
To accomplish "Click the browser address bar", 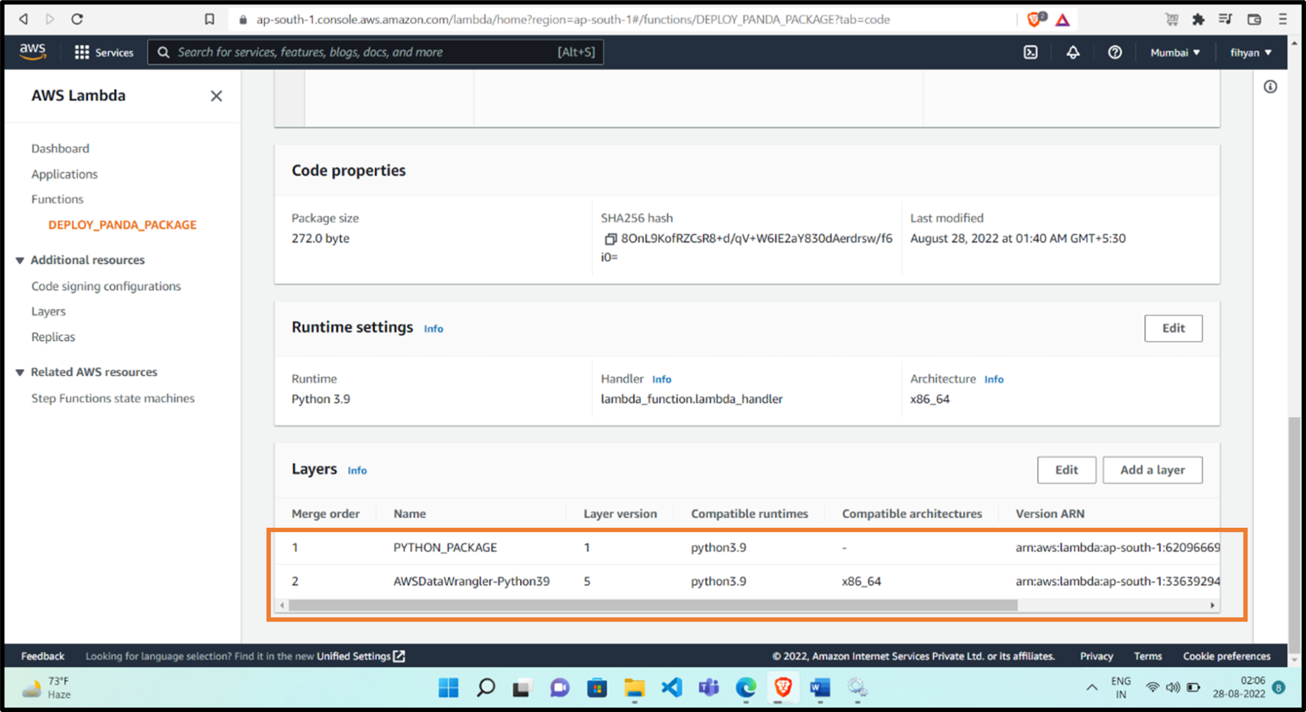I will pos(574,19).
